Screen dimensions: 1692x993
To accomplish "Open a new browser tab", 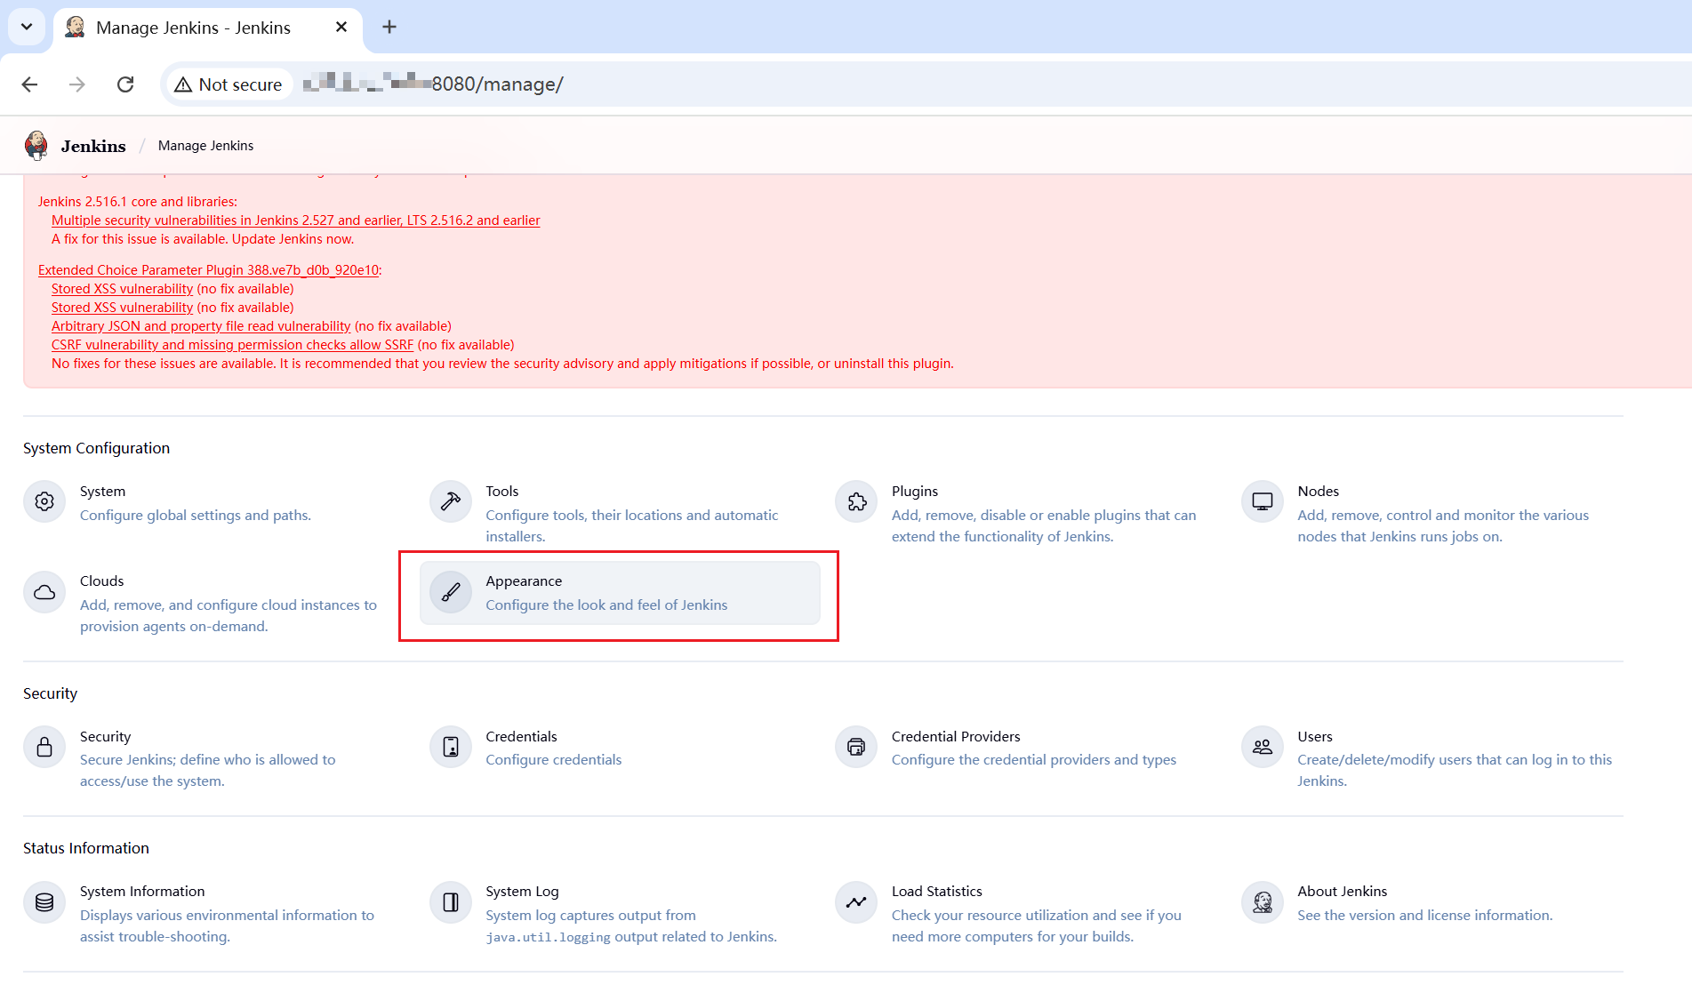I will tap(389, 28).
